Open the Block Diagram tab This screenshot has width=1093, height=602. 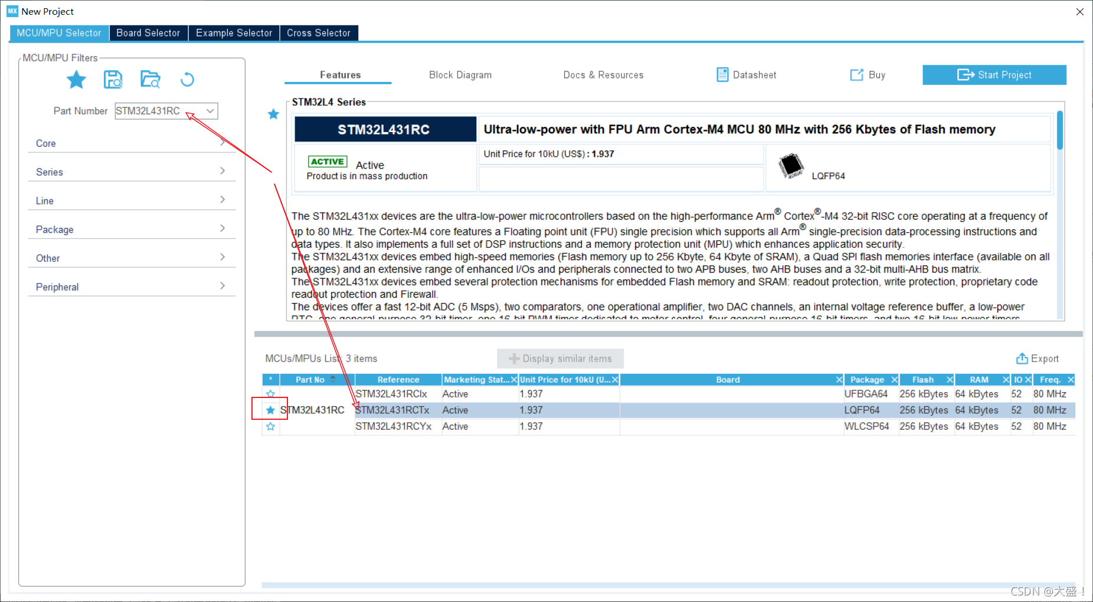460,75
